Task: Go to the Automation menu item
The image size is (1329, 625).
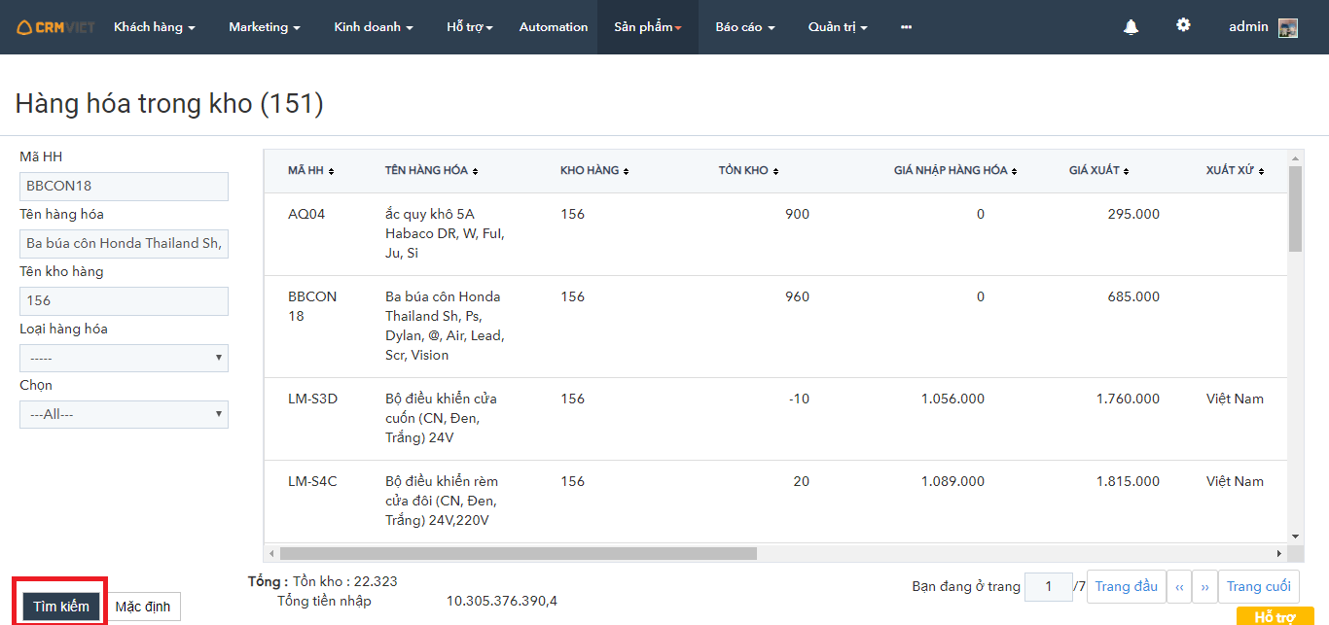Action: [554, 27]
